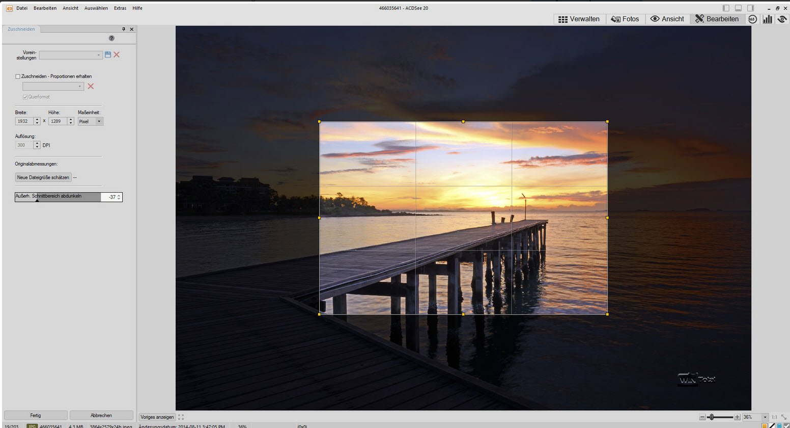Toggle the bottom panel layout icon
The width and height of the screenshot is (790, 428).
(x=738, y=8)
